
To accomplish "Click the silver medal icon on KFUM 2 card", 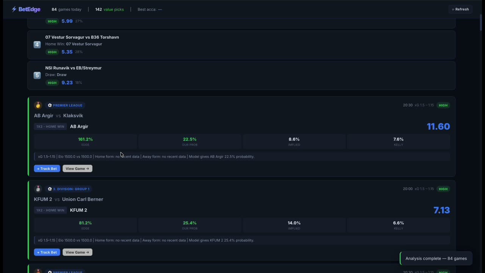I will click(38, 189).
